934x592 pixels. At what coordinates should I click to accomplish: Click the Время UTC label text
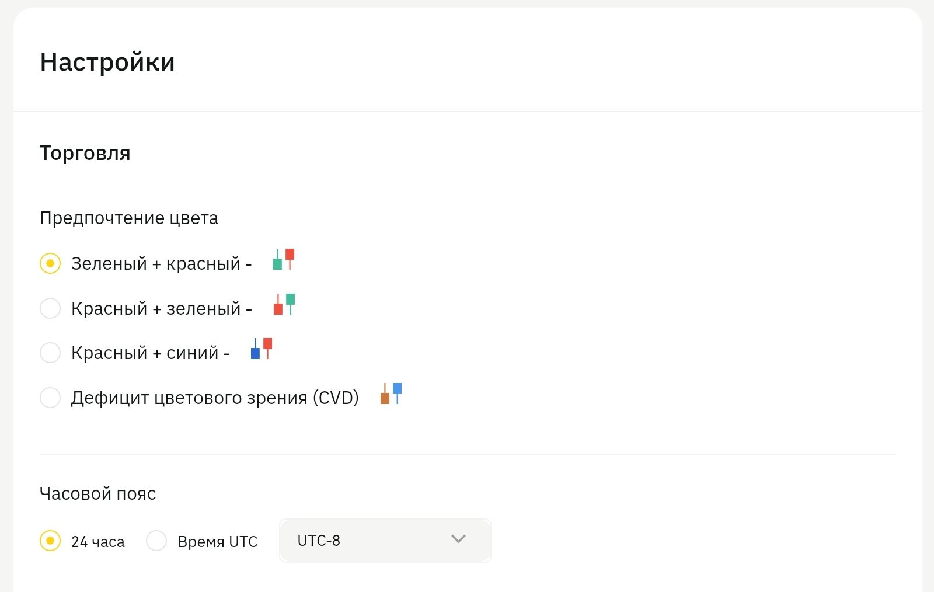click(x=218, y=542)
